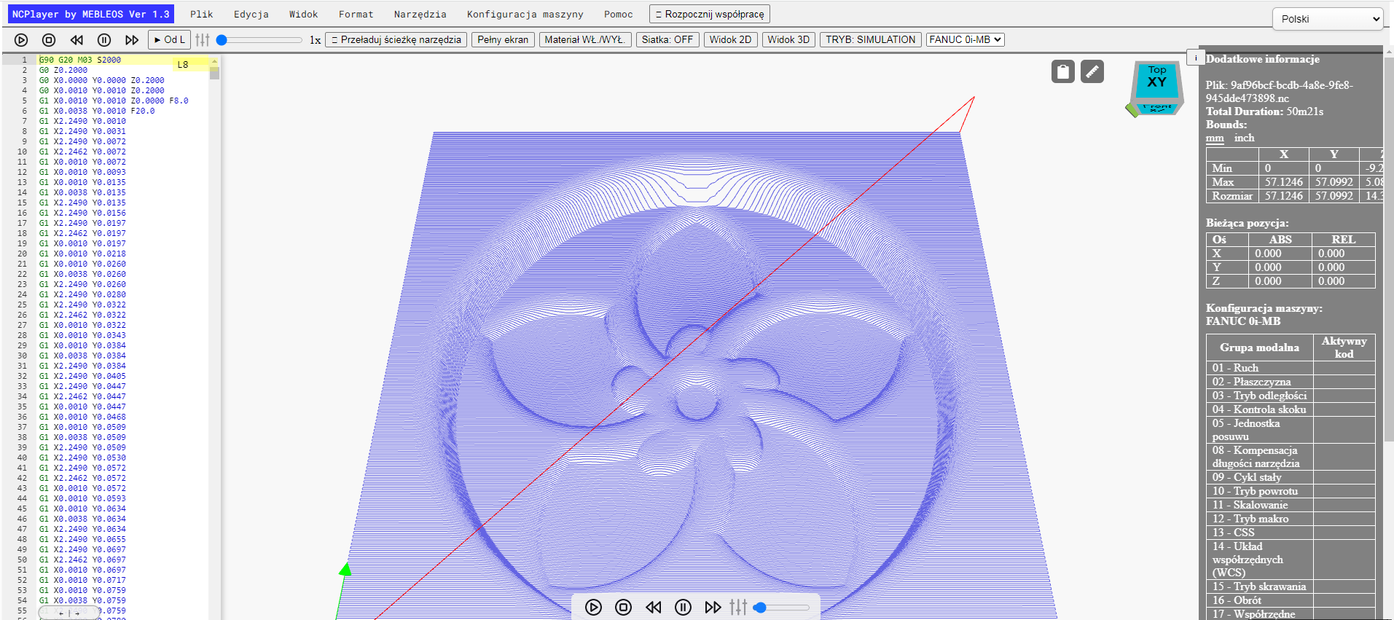The image size is (1394, 620).
Task: Activate the ruler measure tool icon
Action: click(x=1092, y=71)
